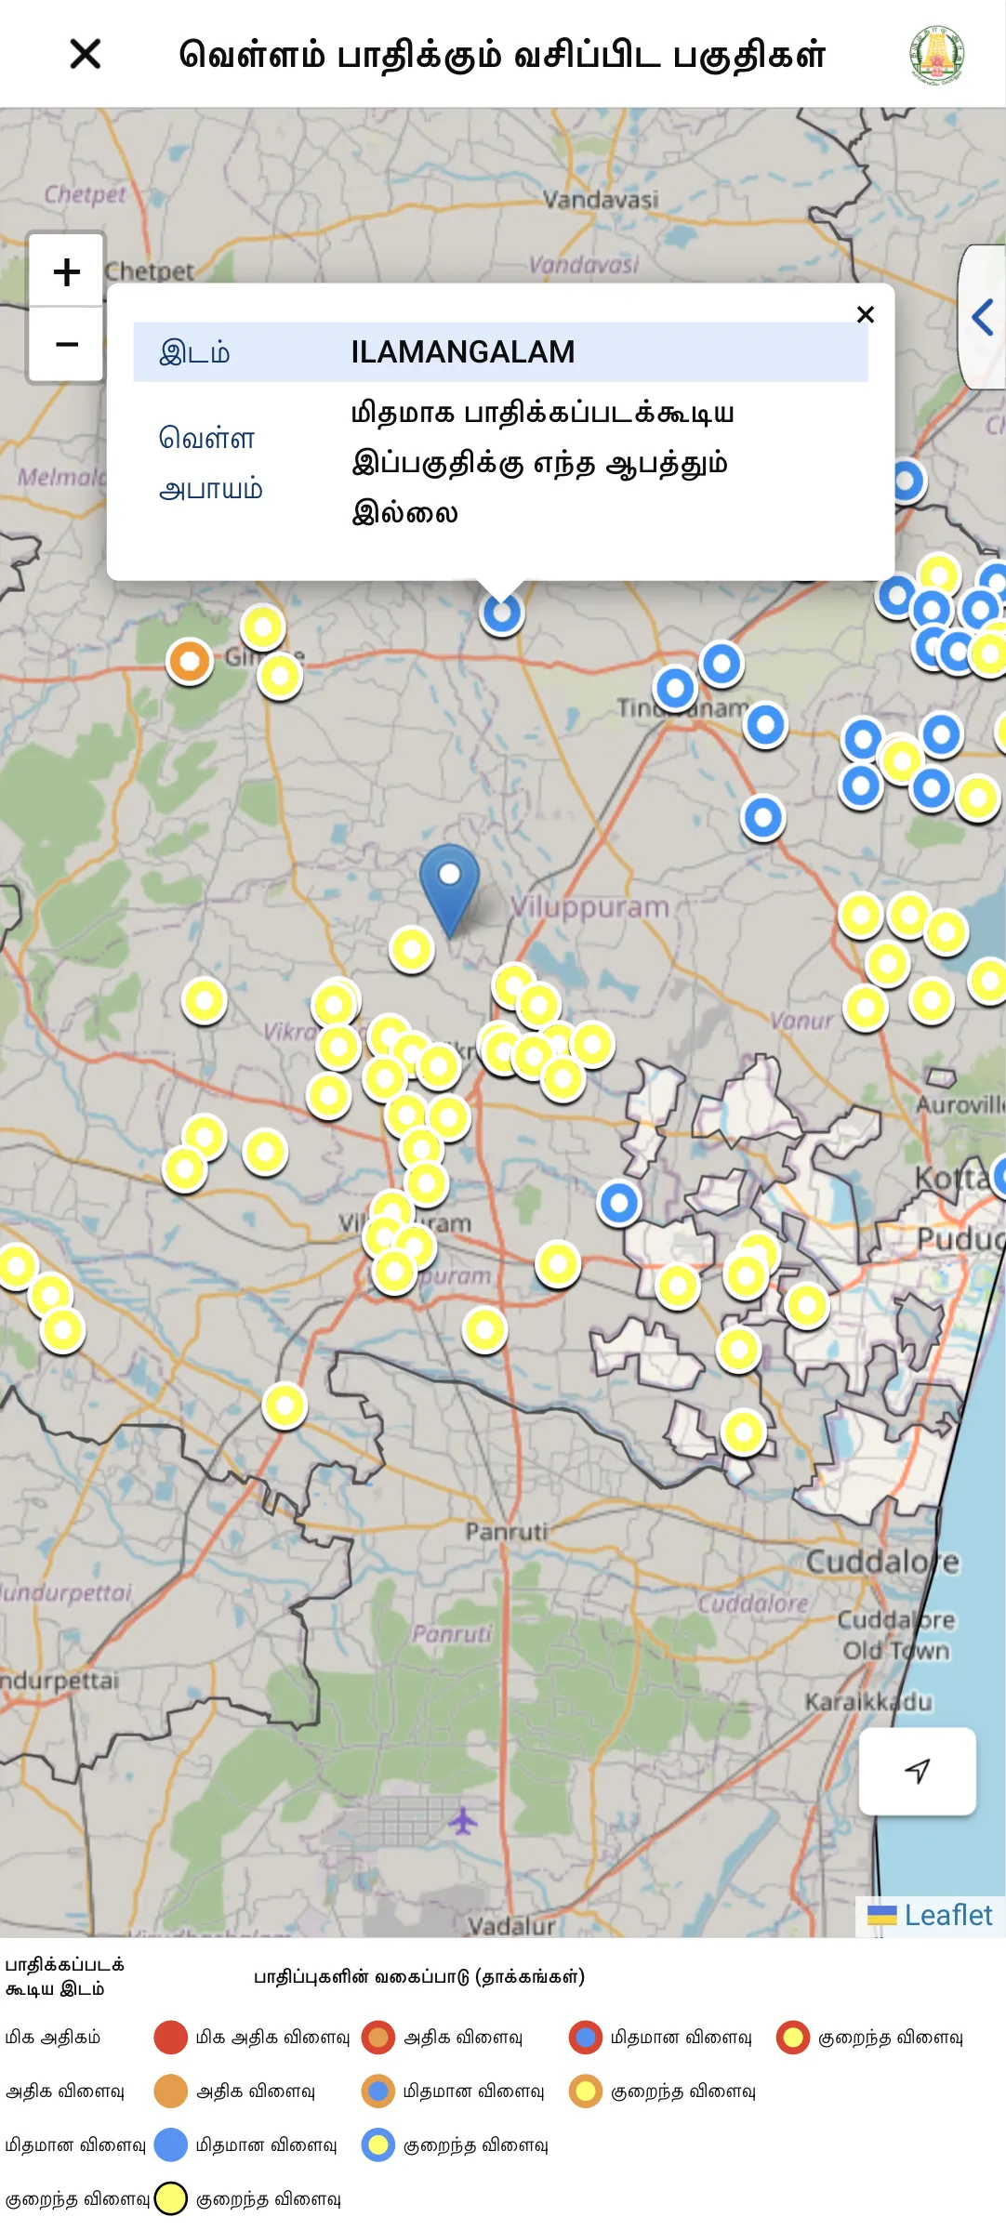Viewport: 1006px width, 2230px height.
Task: Select the orange marker on the map
Action: (190, 662)
